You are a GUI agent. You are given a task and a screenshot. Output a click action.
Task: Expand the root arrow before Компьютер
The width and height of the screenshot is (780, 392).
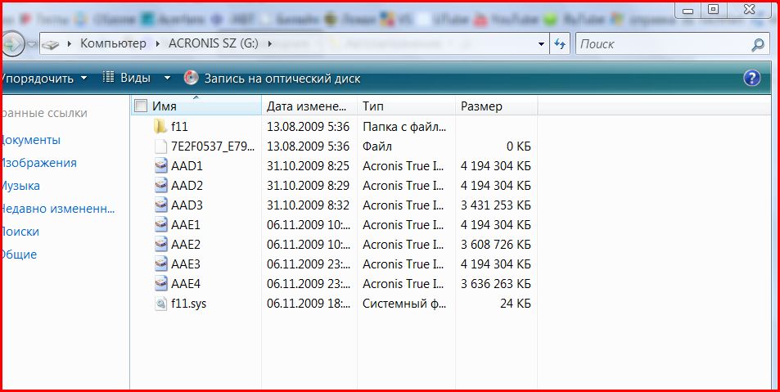click(x=69, y=43)
